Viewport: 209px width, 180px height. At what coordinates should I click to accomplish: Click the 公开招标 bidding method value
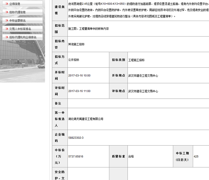pyautogui.click(x=74, y=60)
